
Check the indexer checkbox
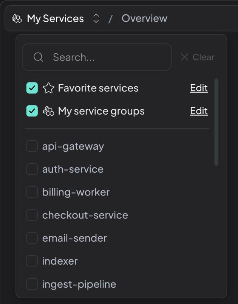point(32,261)
